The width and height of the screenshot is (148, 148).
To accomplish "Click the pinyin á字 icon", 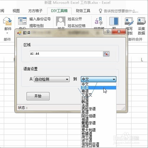I will click(99, 21).
